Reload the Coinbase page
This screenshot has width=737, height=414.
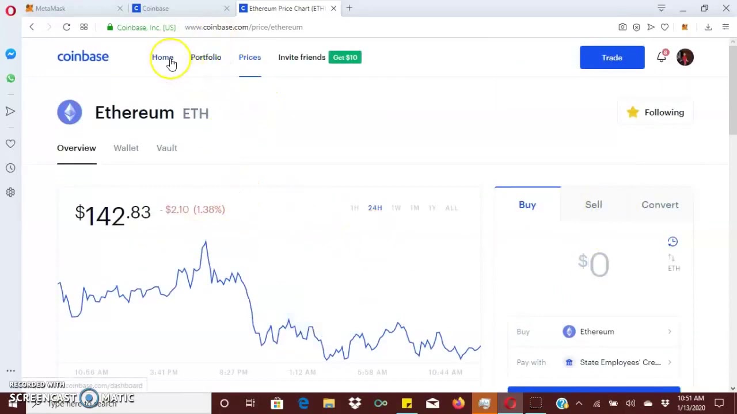(x=67, y=27)
